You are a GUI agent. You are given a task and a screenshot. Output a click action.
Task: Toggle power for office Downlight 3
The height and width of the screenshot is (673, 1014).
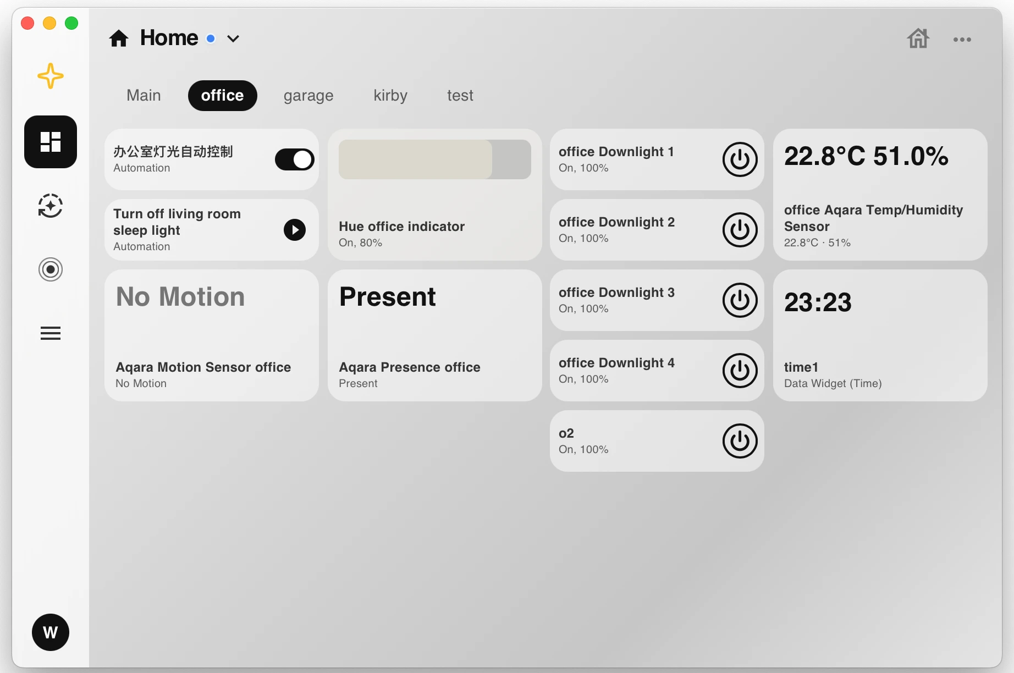point(740,300)
